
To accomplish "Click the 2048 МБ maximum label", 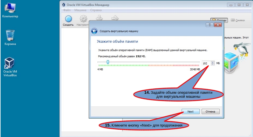I will tap(195, 69).
